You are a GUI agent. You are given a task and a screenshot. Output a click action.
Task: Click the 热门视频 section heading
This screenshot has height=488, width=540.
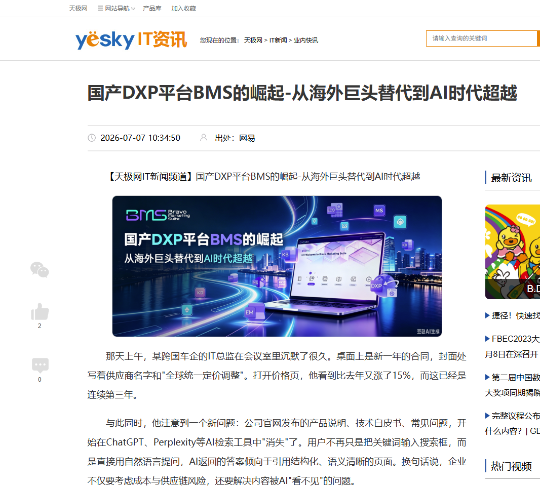pos(511,466)
